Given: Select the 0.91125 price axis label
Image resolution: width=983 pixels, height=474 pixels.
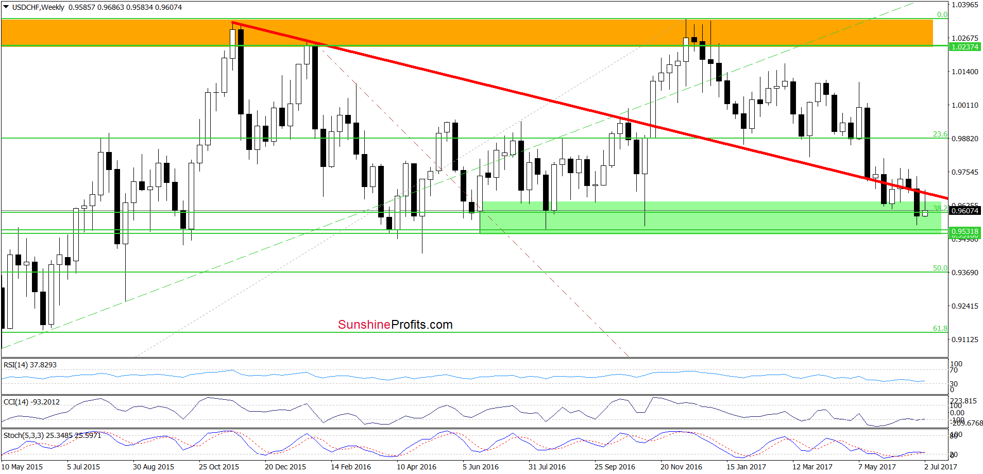Looking at the screenshot, I should click(964, 340).
